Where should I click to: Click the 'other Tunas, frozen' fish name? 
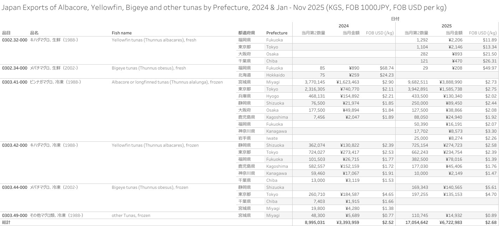pos(131,215)
